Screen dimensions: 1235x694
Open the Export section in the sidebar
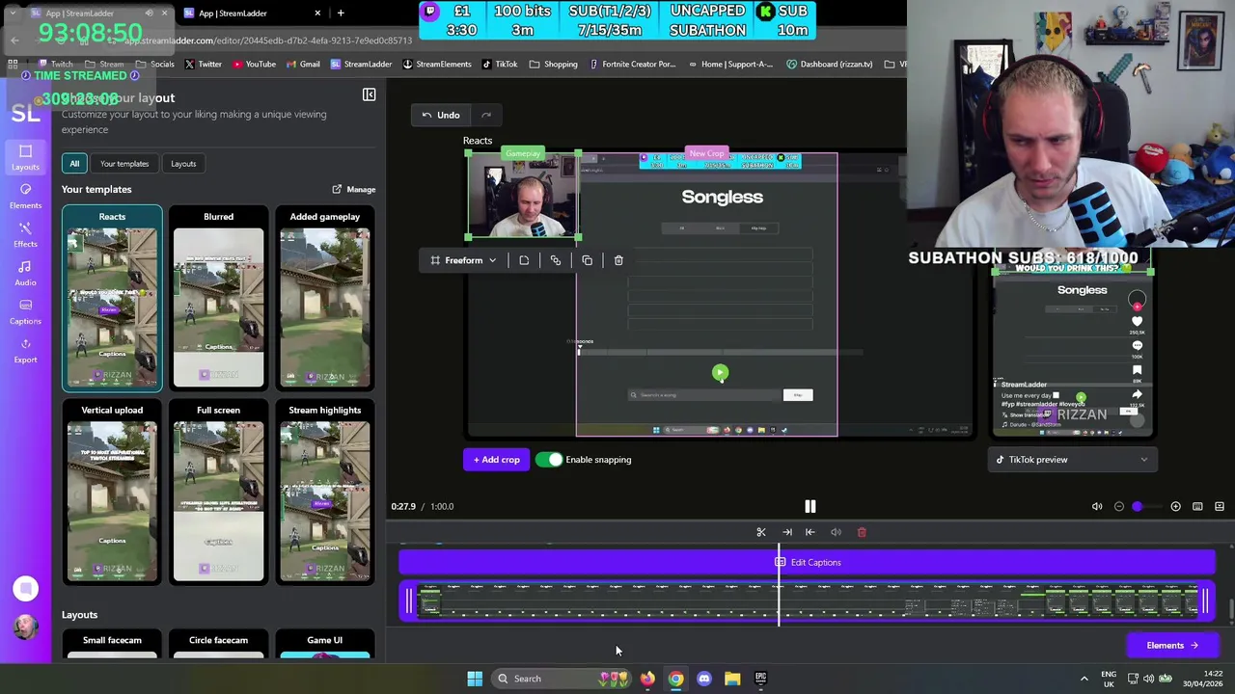25,350
